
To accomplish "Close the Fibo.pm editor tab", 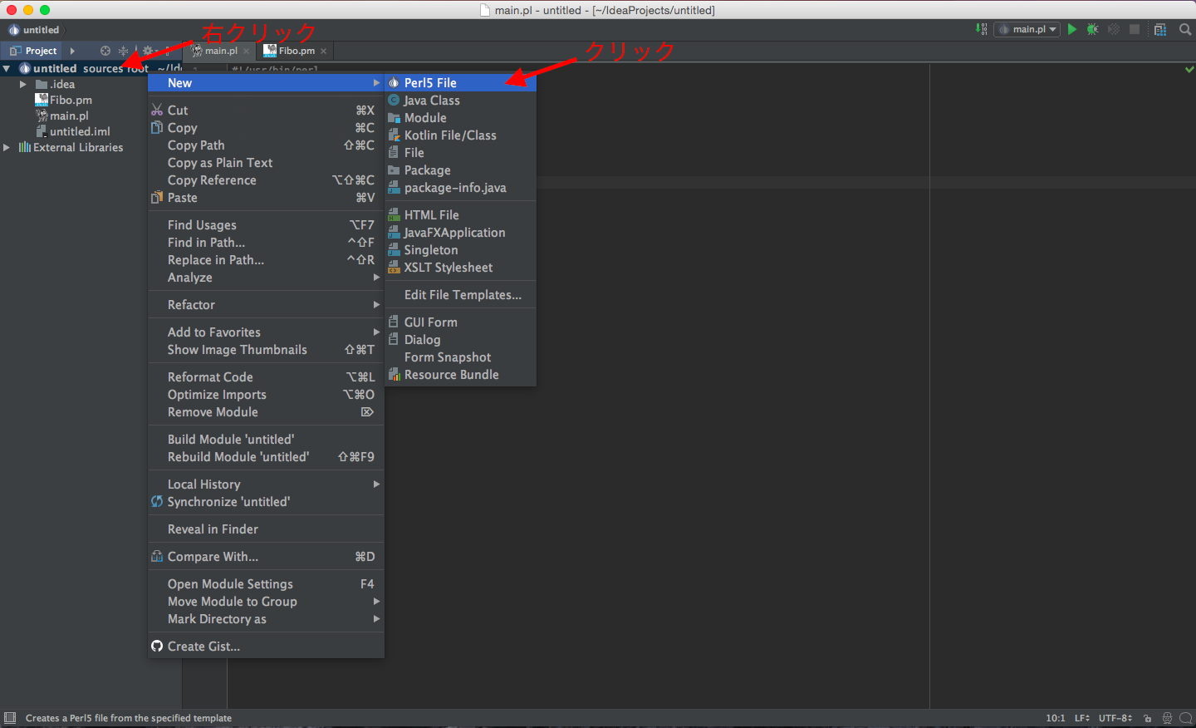I will (324, 52).
